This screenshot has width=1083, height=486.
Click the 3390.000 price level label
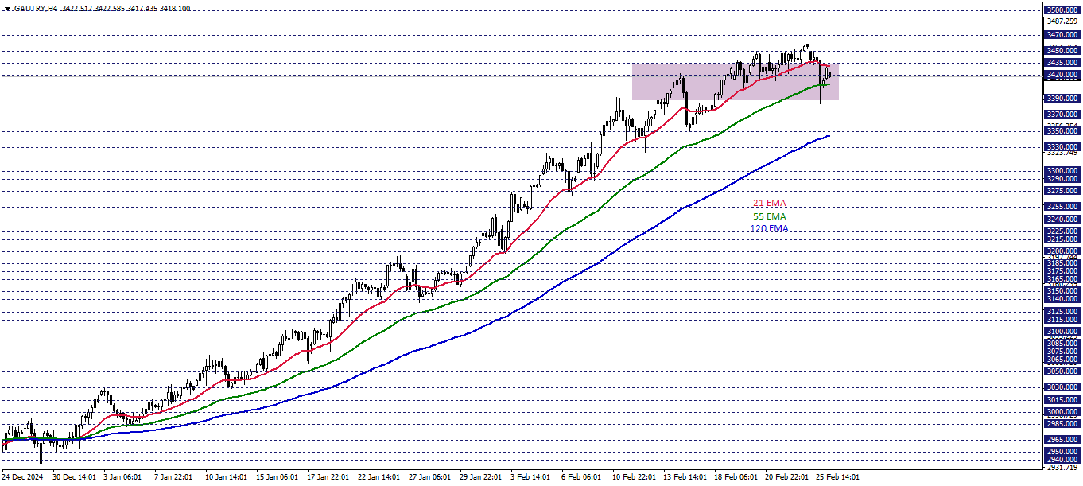tap(1062, 99)
